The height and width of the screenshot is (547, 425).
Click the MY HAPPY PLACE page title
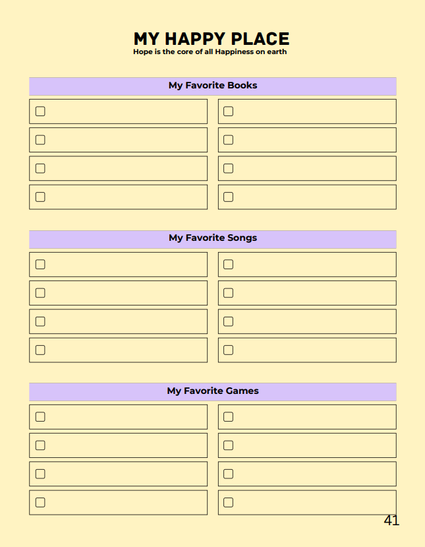coord(212,39)
